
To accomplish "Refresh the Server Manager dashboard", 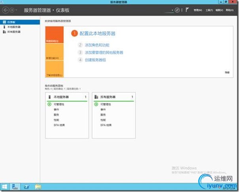I will 177,10.
